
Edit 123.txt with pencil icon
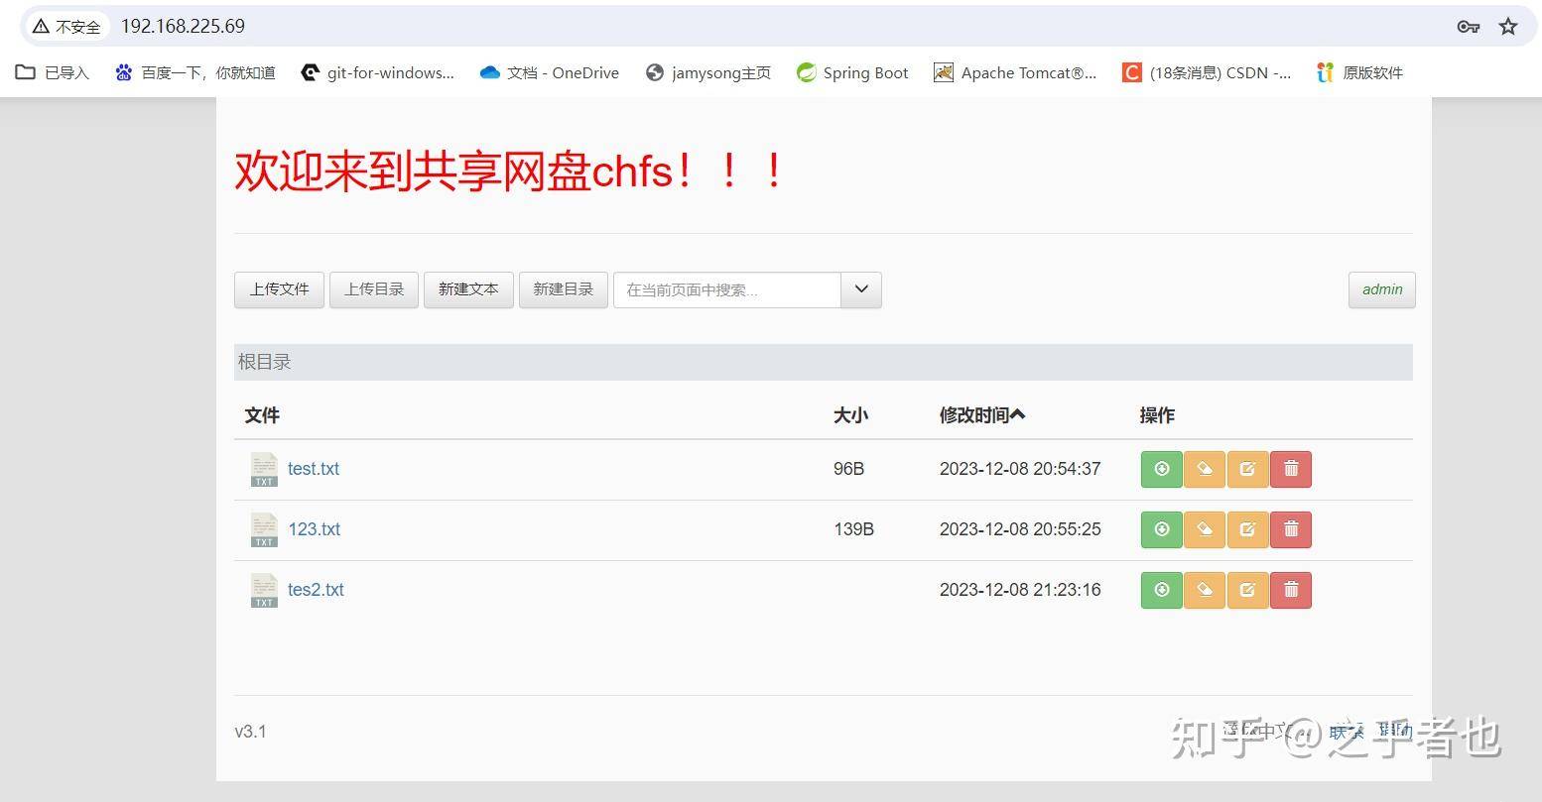pos(1247,529)
